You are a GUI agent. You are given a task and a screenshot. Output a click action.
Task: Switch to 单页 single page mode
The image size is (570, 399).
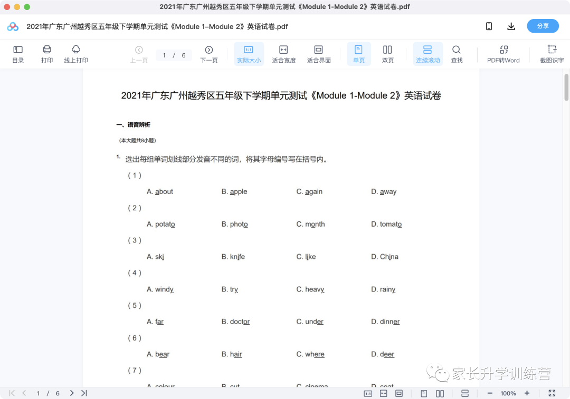coord(359,54)
